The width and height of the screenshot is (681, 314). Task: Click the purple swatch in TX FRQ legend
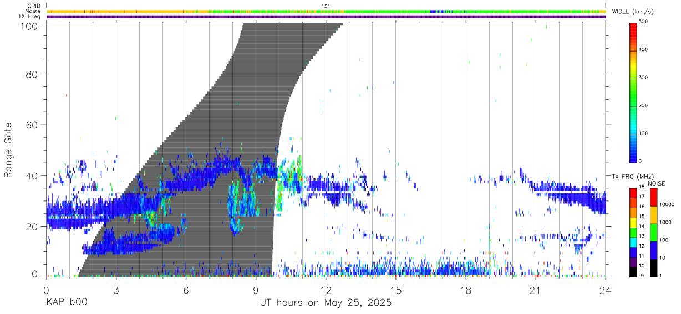coord(633,261)
